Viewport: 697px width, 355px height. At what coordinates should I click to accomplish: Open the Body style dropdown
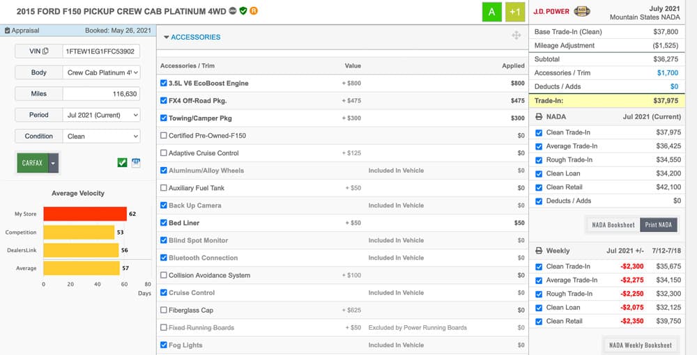101,72
